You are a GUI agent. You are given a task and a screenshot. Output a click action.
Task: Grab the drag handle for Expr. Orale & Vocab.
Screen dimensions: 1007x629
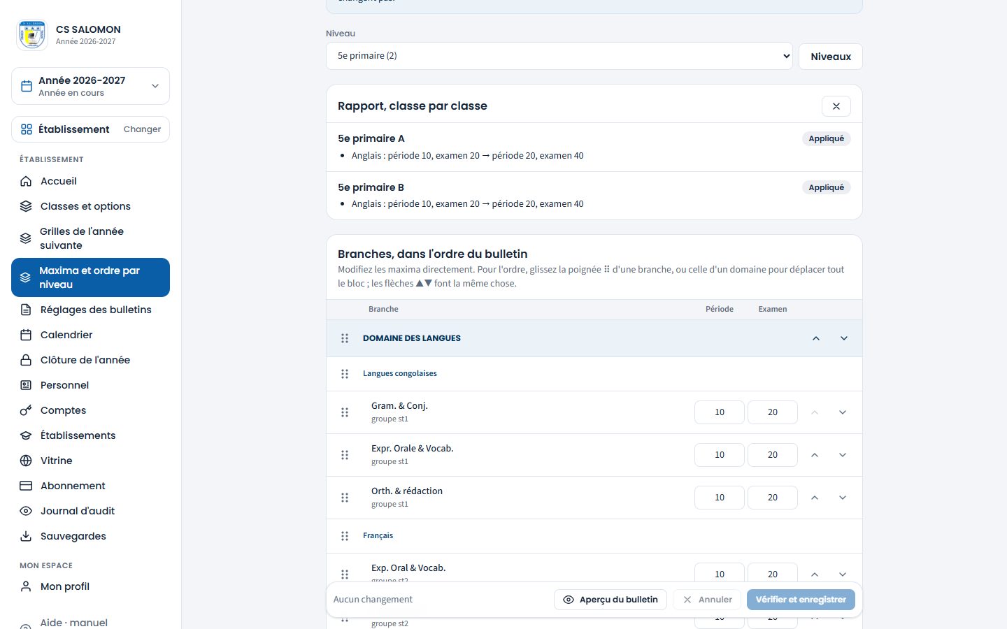click(345, 455)
